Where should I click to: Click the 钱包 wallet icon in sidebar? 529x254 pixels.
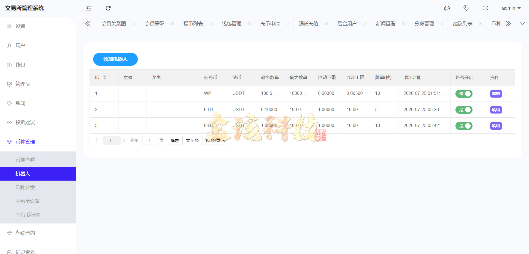click(x=9, y=65)
